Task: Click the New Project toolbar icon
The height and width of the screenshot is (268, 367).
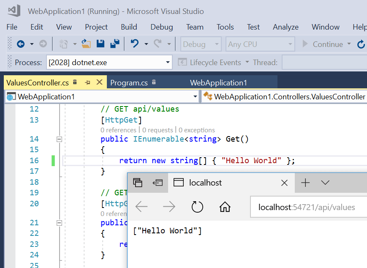Action: pos(63,44)
